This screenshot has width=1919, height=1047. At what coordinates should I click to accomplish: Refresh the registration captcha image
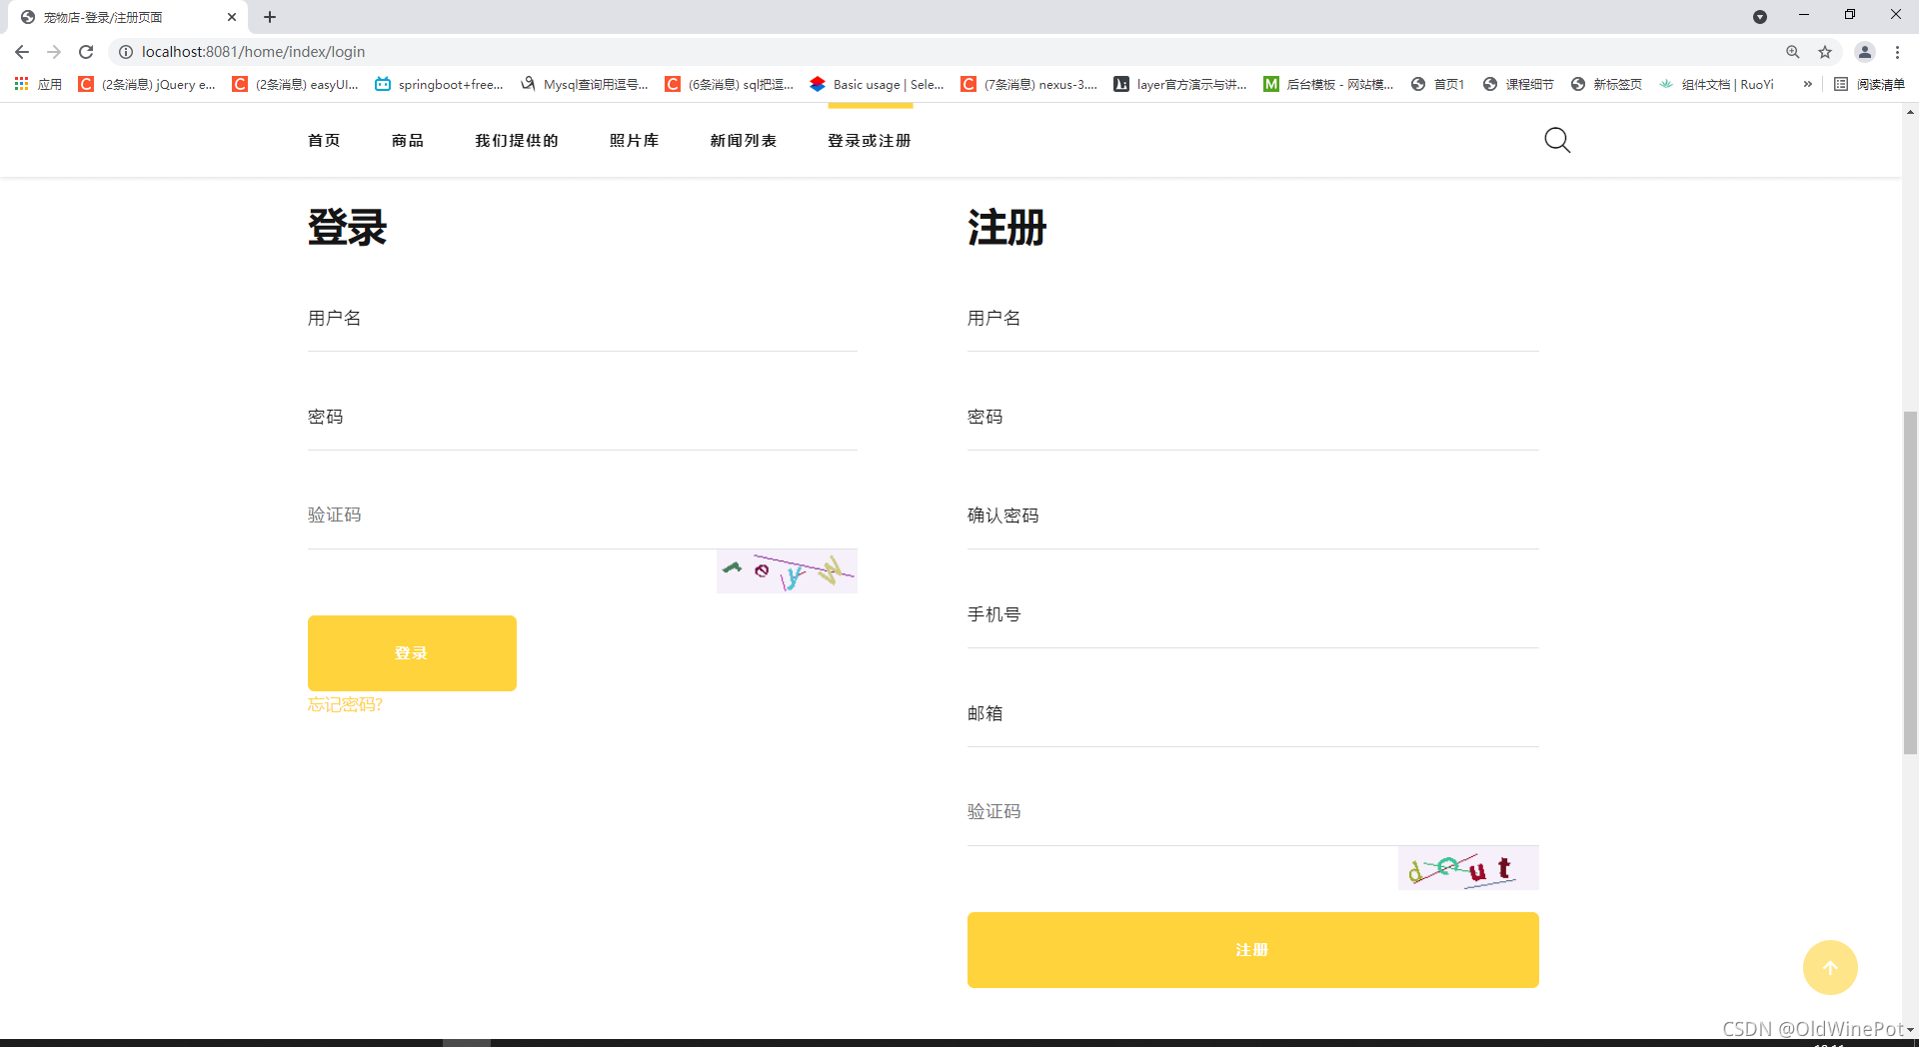click(x=1467, y=868)
